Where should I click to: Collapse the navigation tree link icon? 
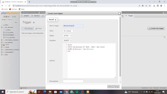pos(16,22)
